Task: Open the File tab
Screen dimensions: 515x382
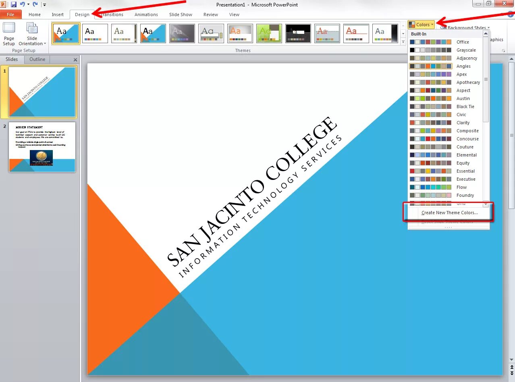Action: [x=10, y=15]
